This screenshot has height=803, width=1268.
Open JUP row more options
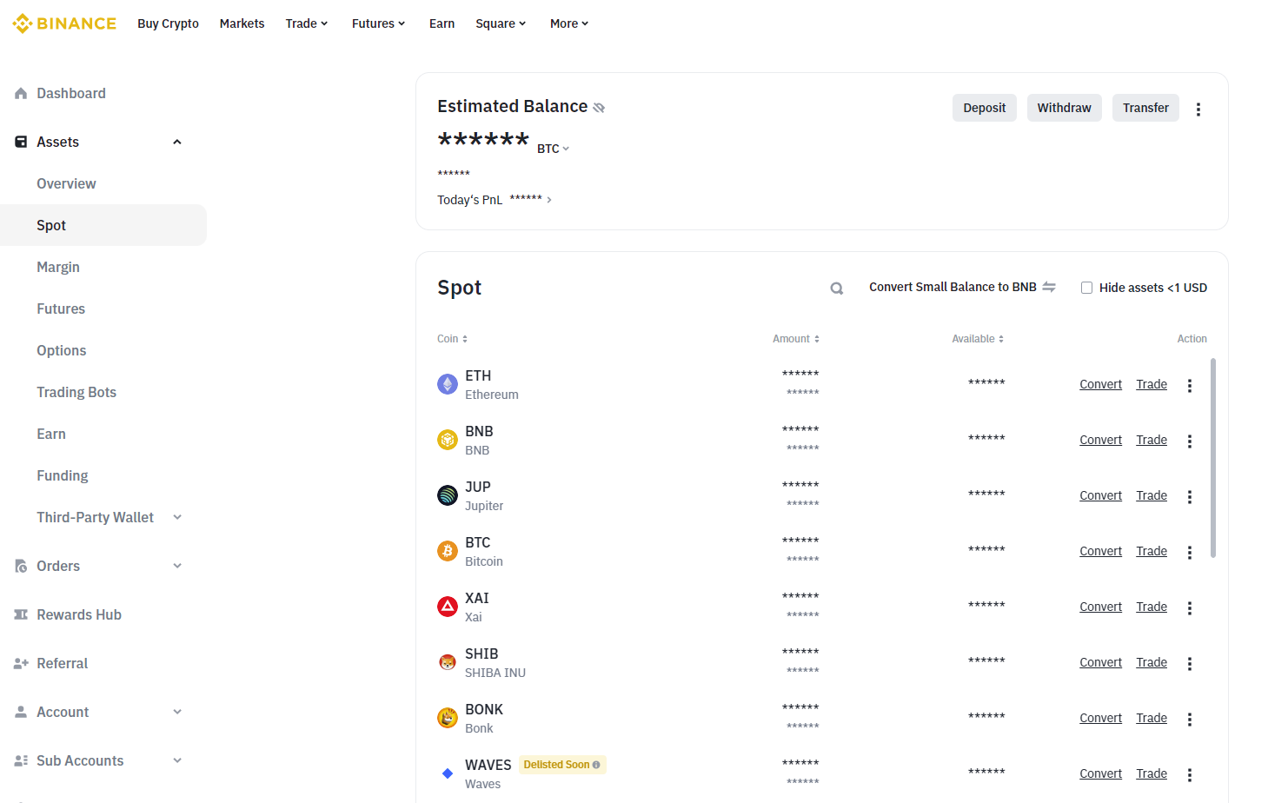(x=1190, y=497)
